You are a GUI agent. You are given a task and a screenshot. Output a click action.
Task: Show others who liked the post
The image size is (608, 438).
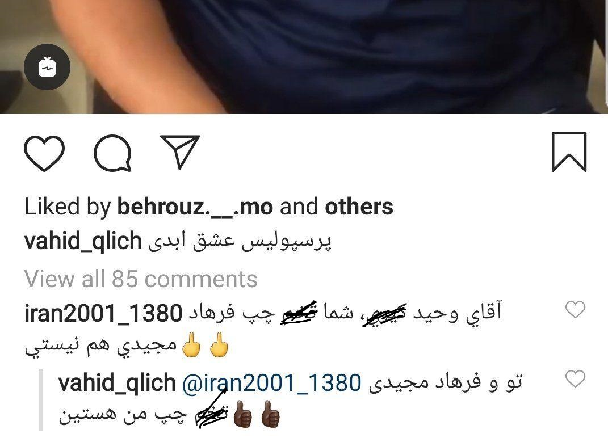pos(359,207)
